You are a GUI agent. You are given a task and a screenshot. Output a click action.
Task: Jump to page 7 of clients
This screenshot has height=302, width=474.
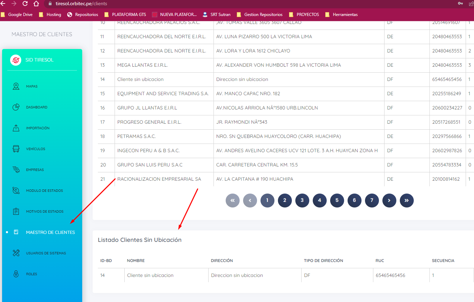click(372, 201)
